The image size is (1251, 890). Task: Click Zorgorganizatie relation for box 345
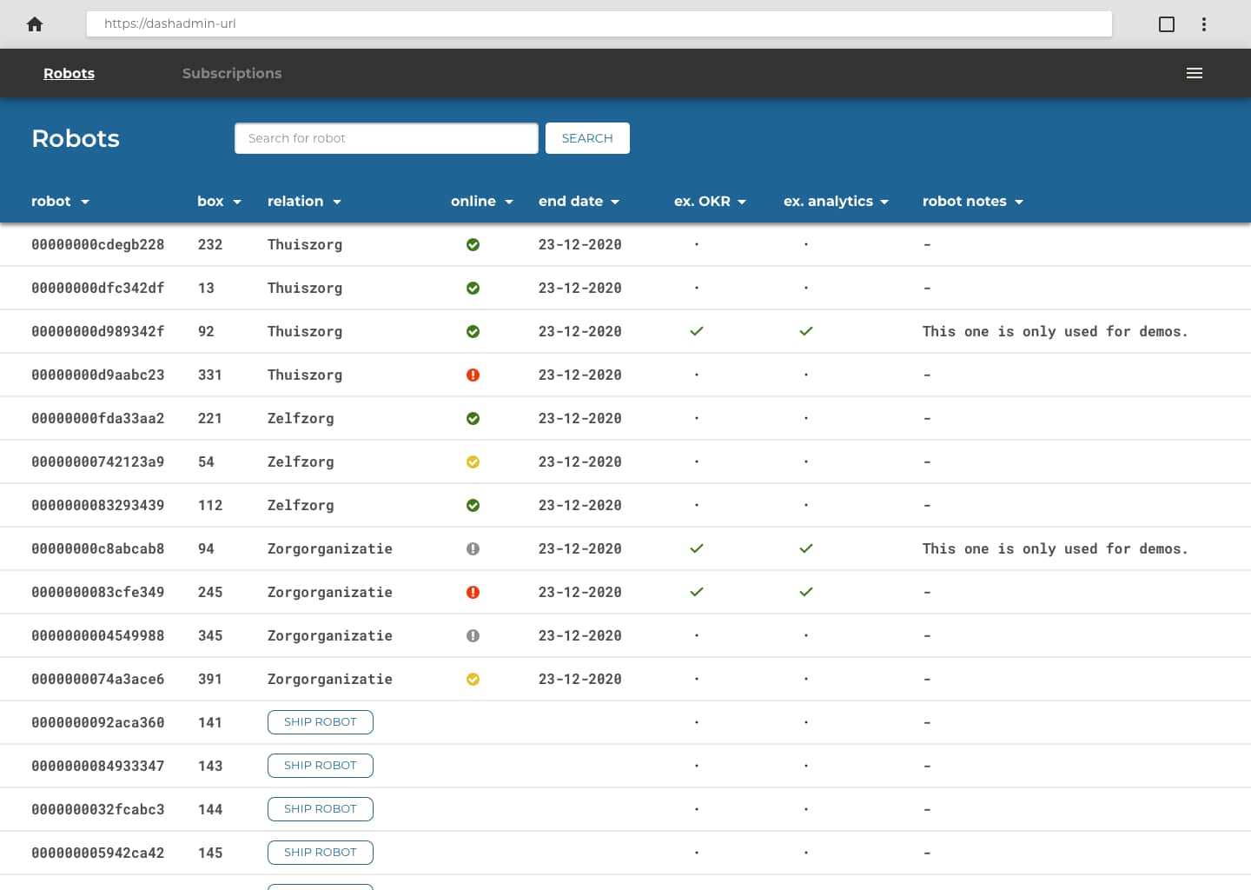point(330,635)
